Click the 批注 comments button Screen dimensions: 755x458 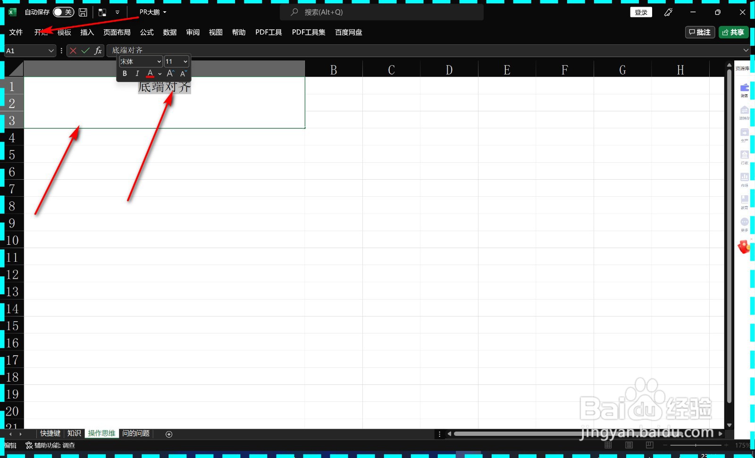click(x=700, y=32)
